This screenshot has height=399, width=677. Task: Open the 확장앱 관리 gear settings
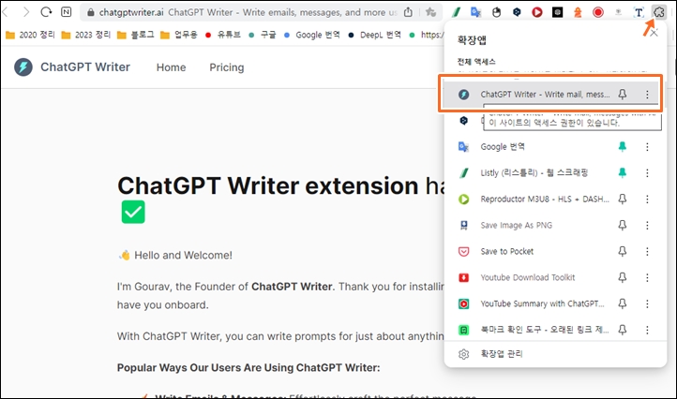pyautogui.click(x=464, y=354)
